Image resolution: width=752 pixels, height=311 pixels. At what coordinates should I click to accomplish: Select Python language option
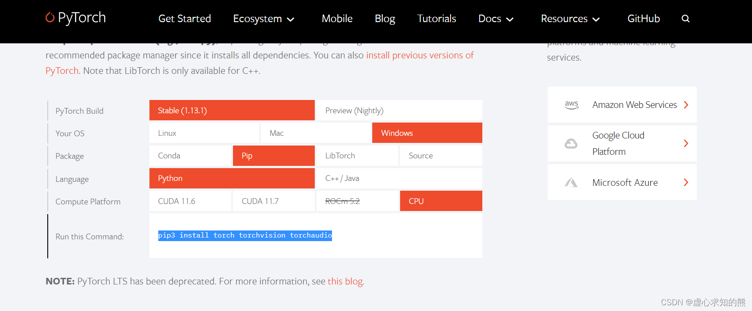232,178
